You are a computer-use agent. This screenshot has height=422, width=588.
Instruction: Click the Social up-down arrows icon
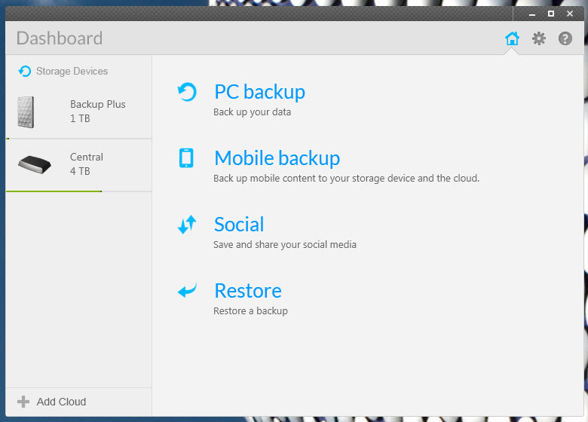[x=187, y=224]
